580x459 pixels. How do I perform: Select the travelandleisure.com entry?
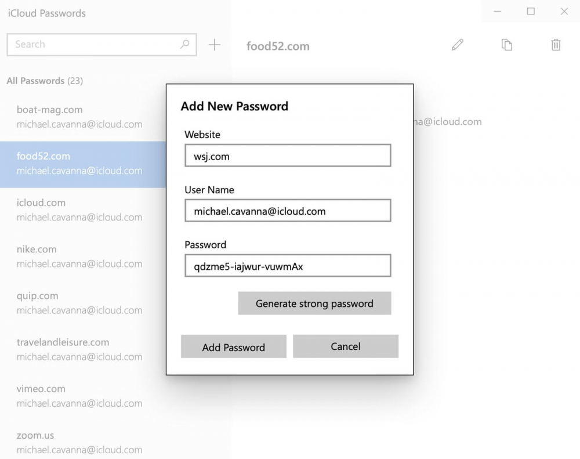pyautogui.click(x=81, y=349)
